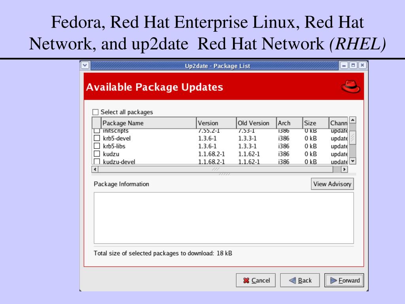Tick the kudzu package checkbox

[97, 154]
